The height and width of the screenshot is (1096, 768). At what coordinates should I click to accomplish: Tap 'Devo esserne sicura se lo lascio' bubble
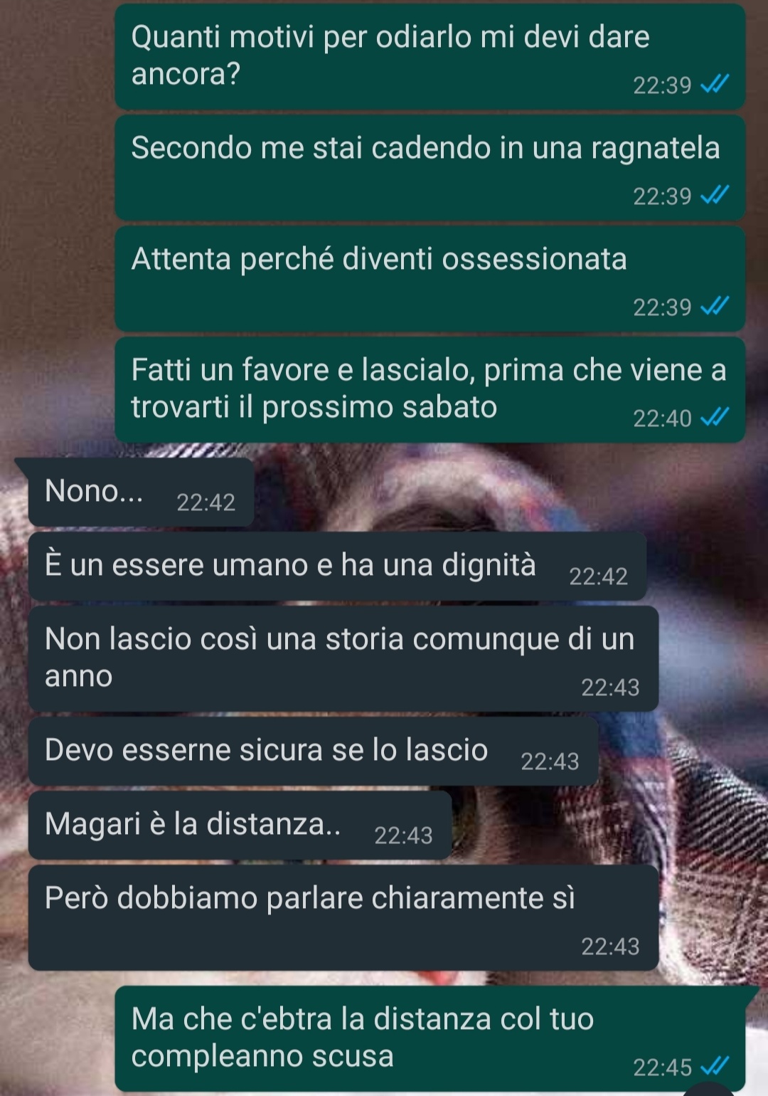pyautogui.click(x=313, y=752)
